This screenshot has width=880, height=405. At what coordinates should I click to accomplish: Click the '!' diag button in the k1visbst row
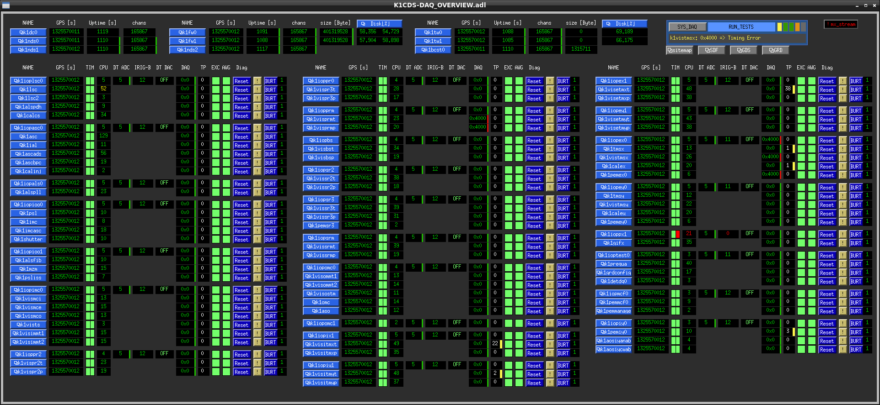(x=550, y=149)
